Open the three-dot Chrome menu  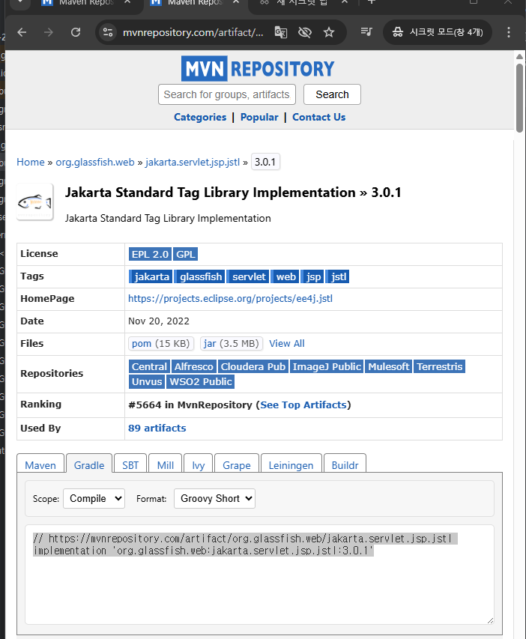509,32
